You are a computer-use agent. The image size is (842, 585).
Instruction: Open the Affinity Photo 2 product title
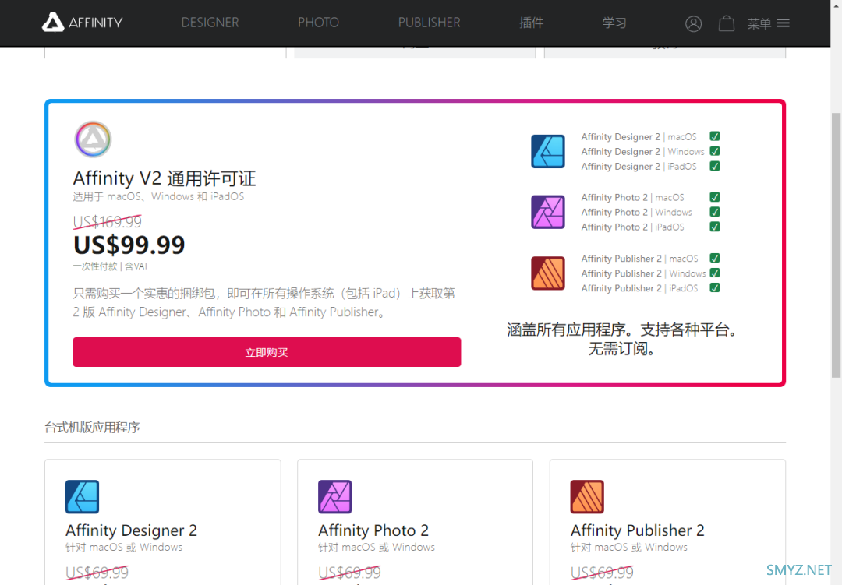(x=373, y=530)
